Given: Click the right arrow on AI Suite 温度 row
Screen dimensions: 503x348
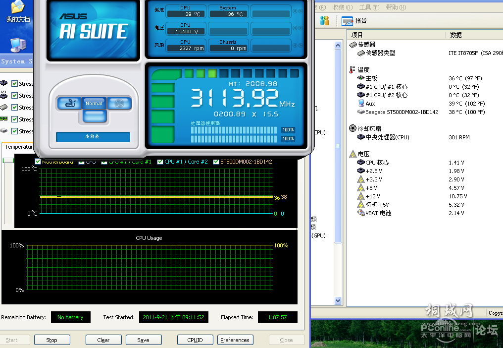Looking at the screenshot, I should [301, 11].
